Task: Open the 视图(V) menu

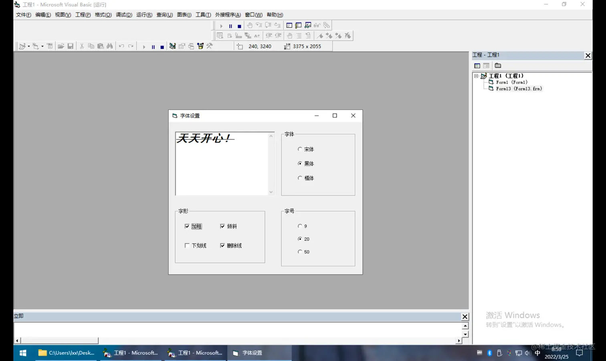Action: click(x=63, y=15)
